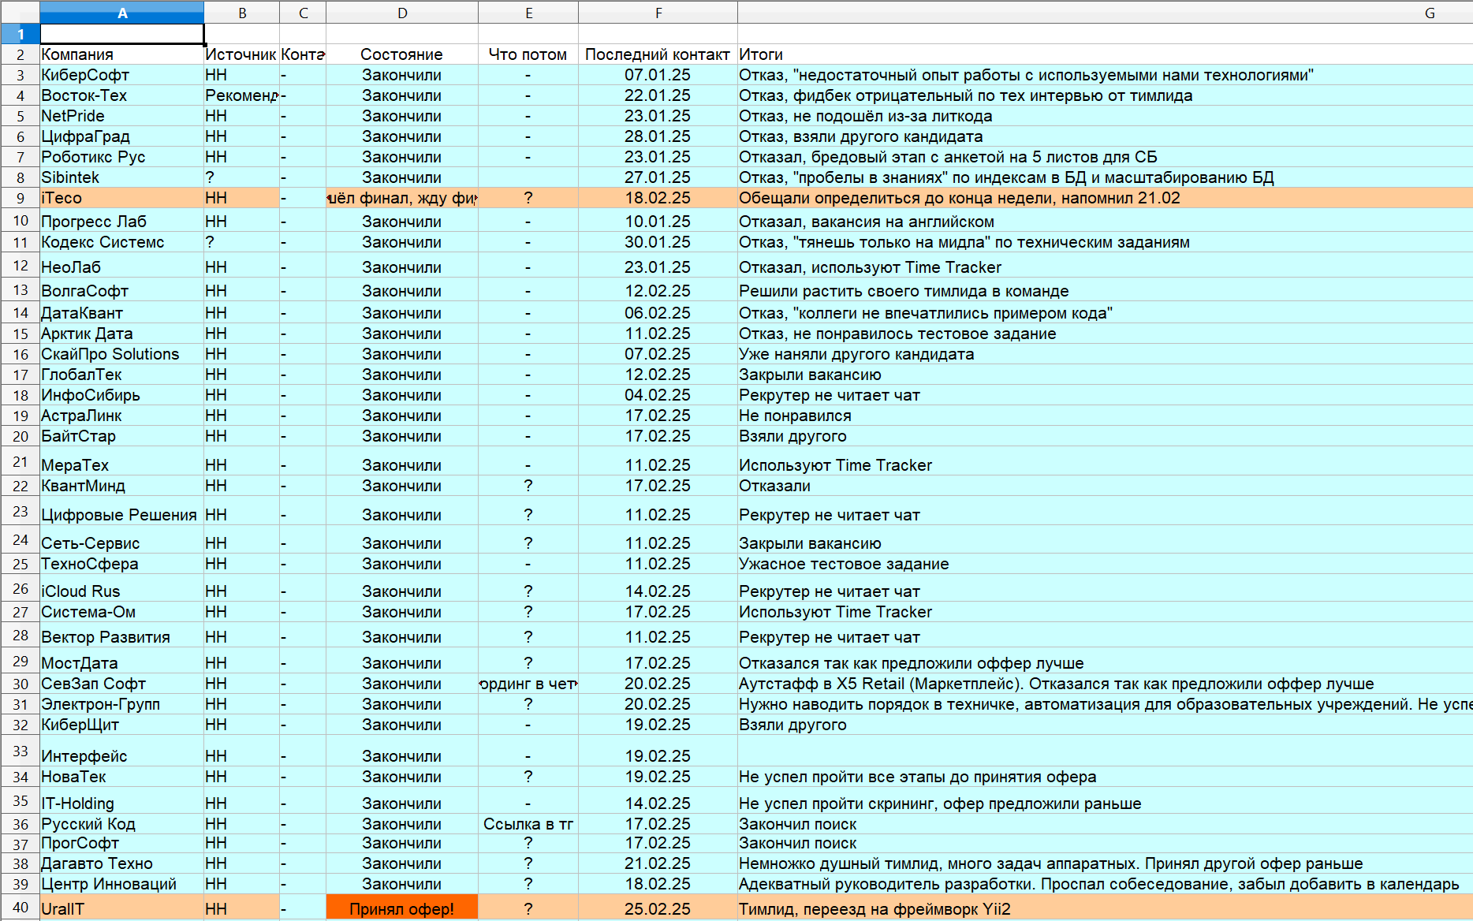The image size is (1473, 921).
Task: Select empty cell A1
Action: pyautogui.click(x=121, y=34)
